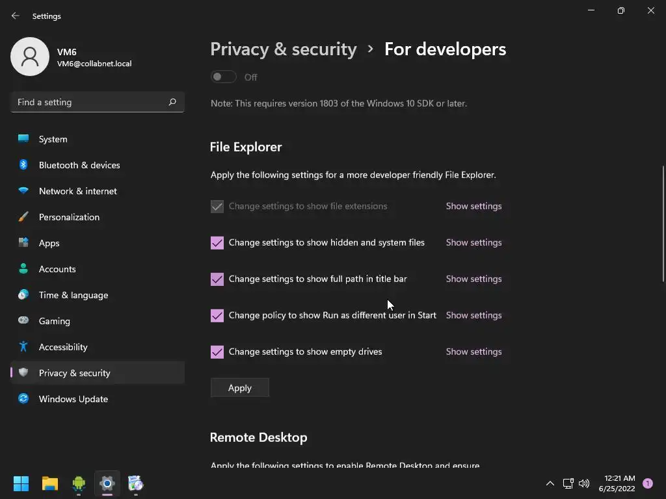
Task: Show hidden system tray icons chevron
Action: (550, 483)
